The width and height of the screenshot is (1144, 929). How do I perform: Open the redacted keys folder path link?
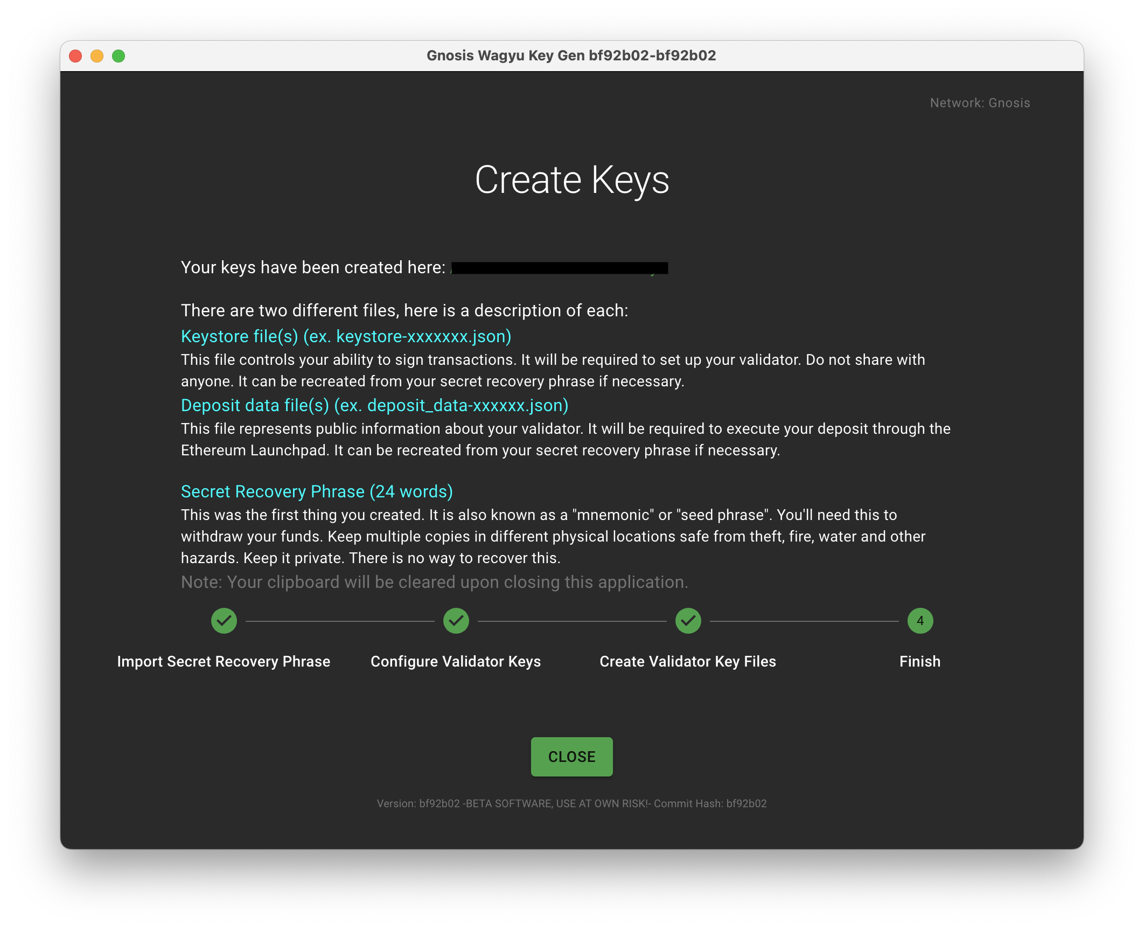(x=559, y=268)
